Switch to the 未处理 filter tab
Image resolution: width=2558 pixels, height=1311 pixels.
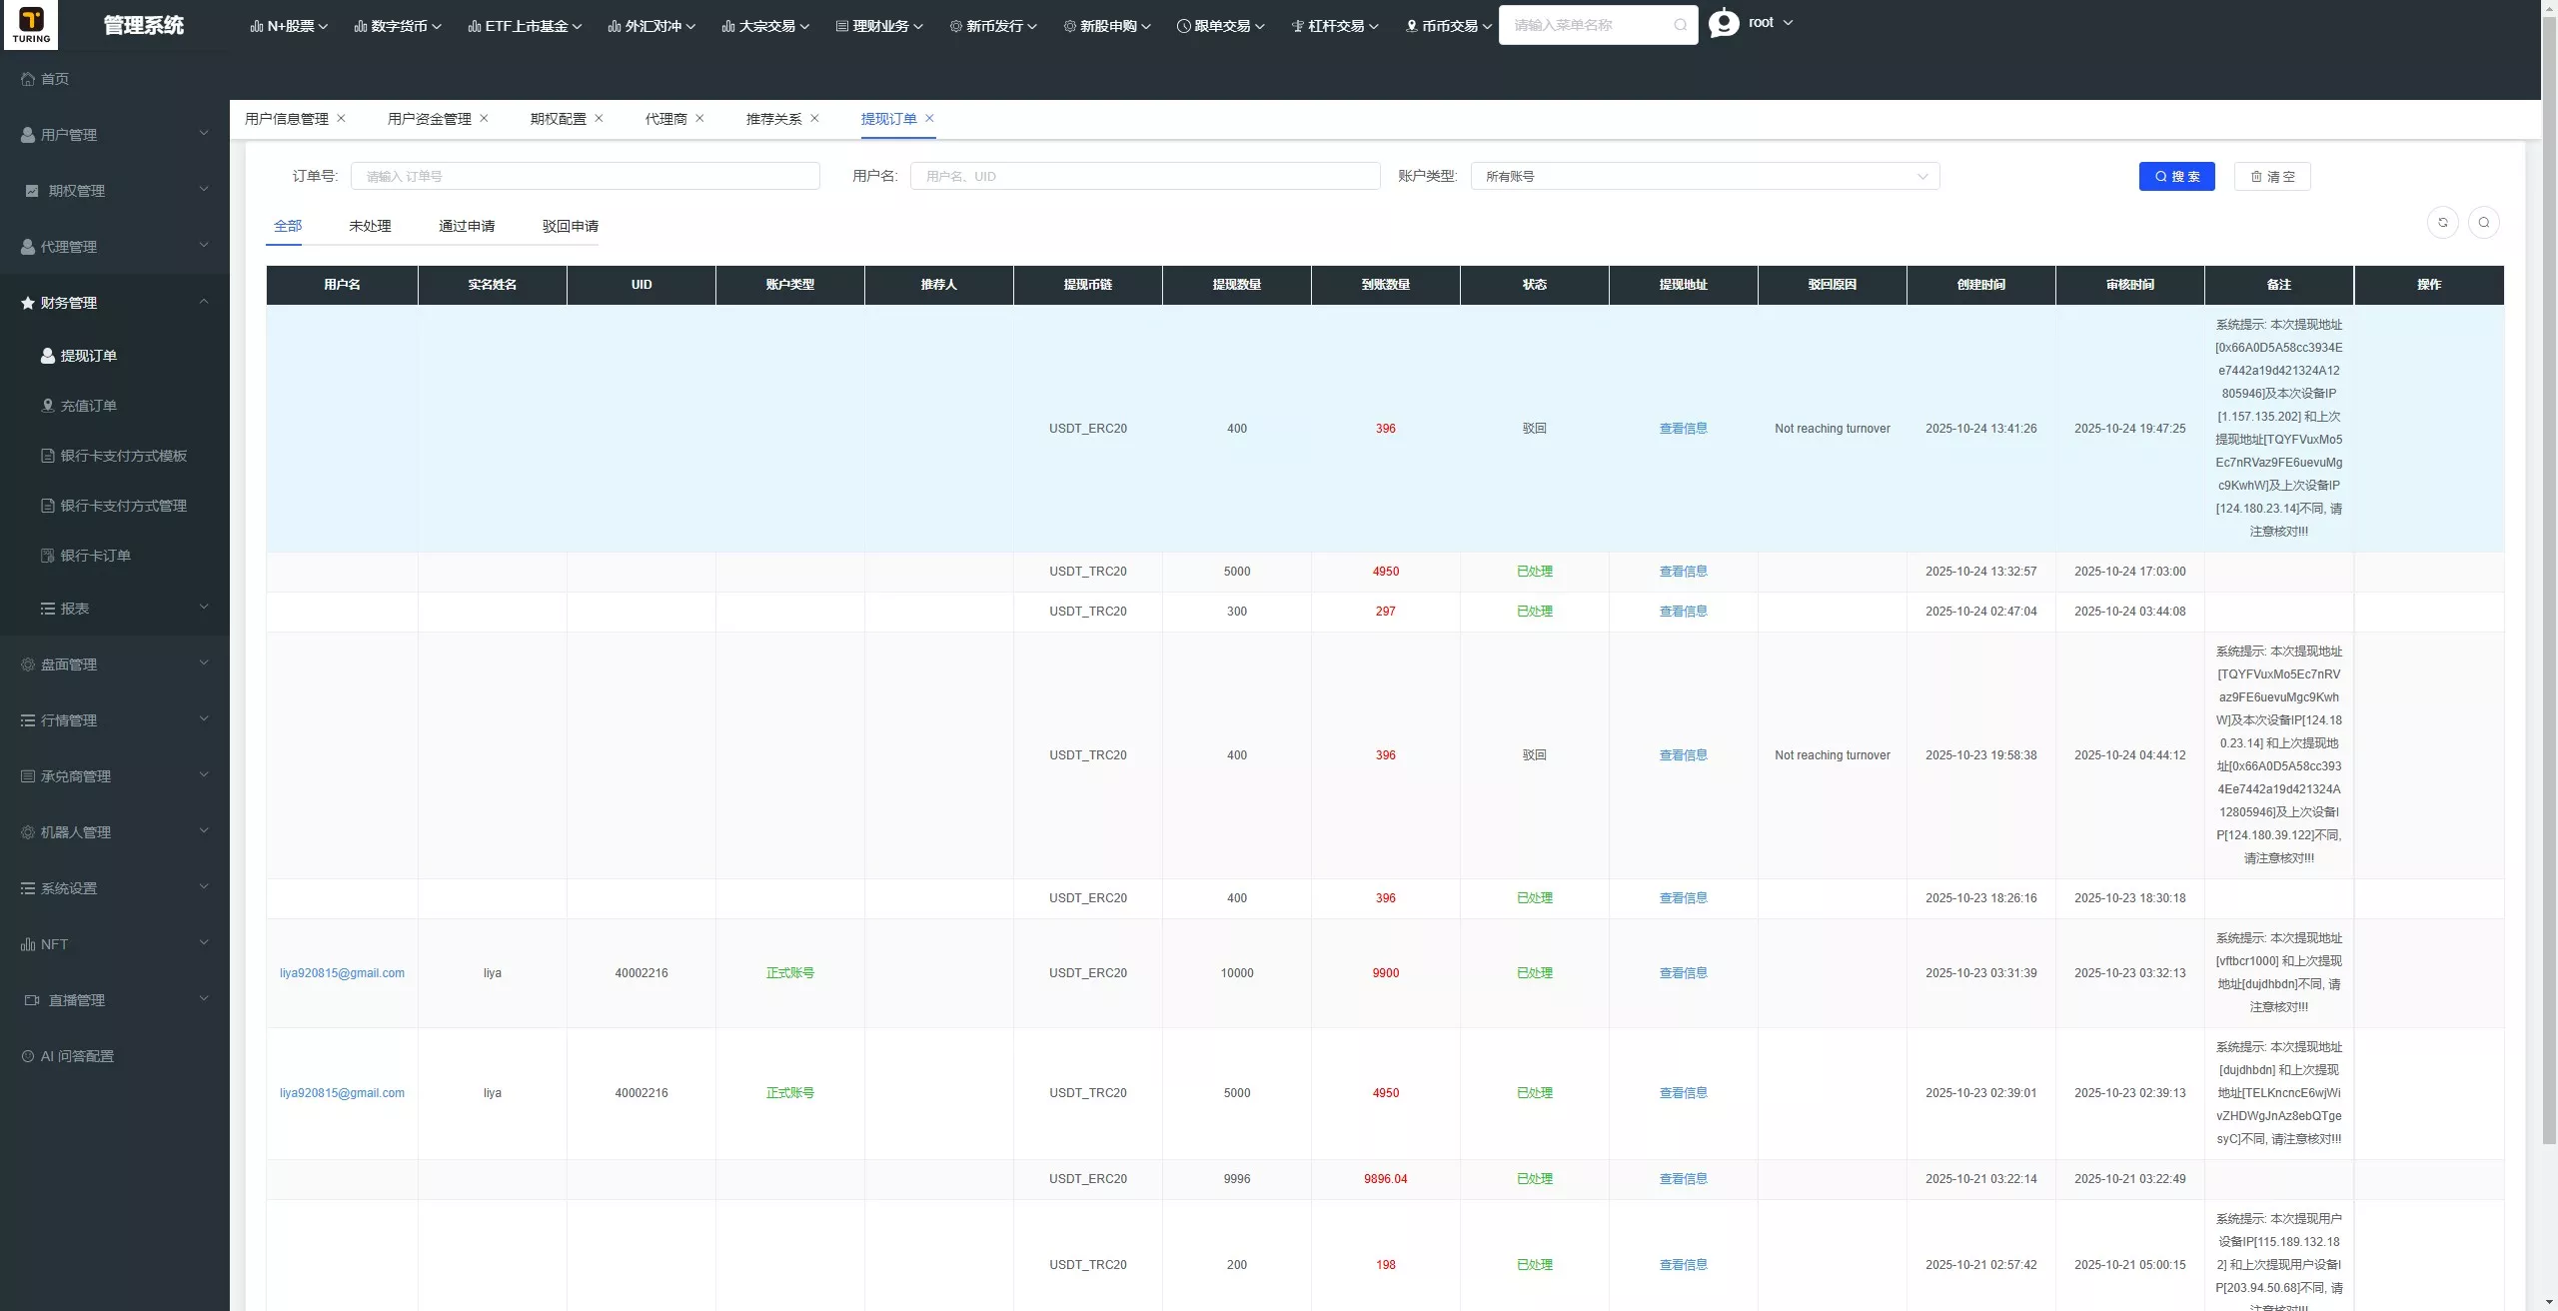pyautogui.click(x=370, y=226)
